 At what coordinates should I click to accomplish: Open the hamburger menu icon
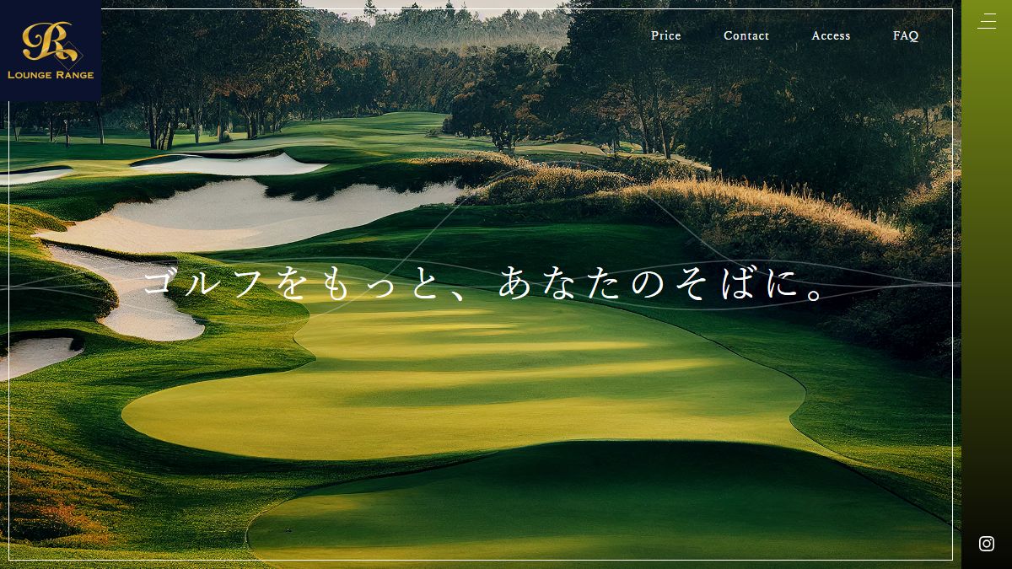[x=987, y=22]
